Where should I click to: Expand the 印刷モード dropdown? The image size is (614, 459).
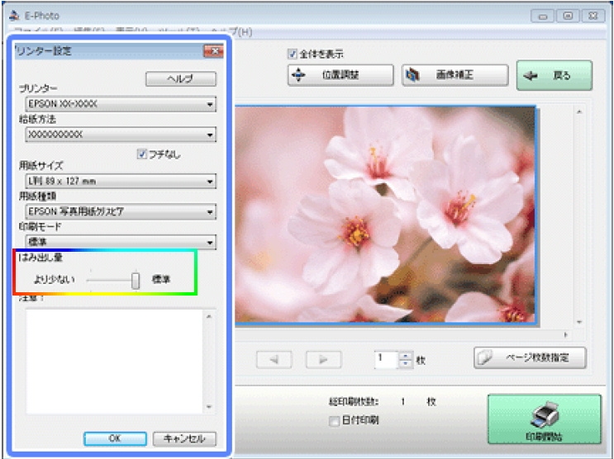click(121, 242)
